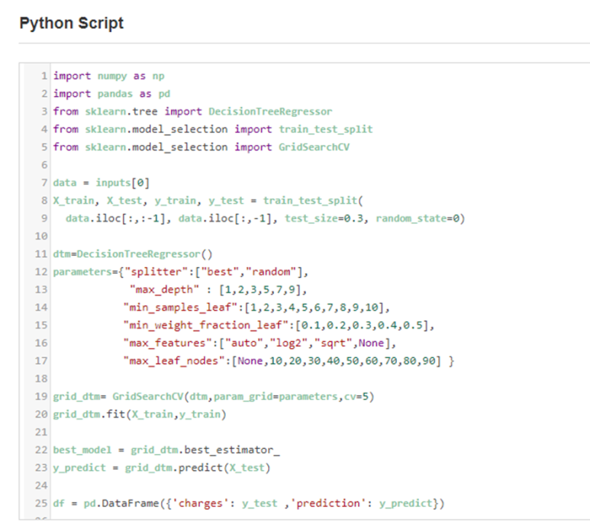This screenshot has width=590, height=529.
Task: Click the "max_features" key on line 16
Action: point(167,344)
